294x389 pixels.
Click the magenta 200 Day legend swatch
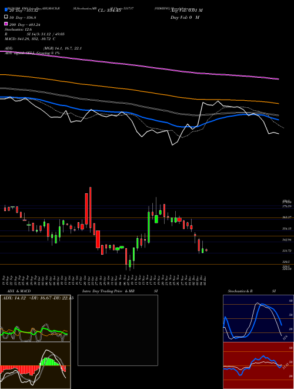tap(6, 24)
